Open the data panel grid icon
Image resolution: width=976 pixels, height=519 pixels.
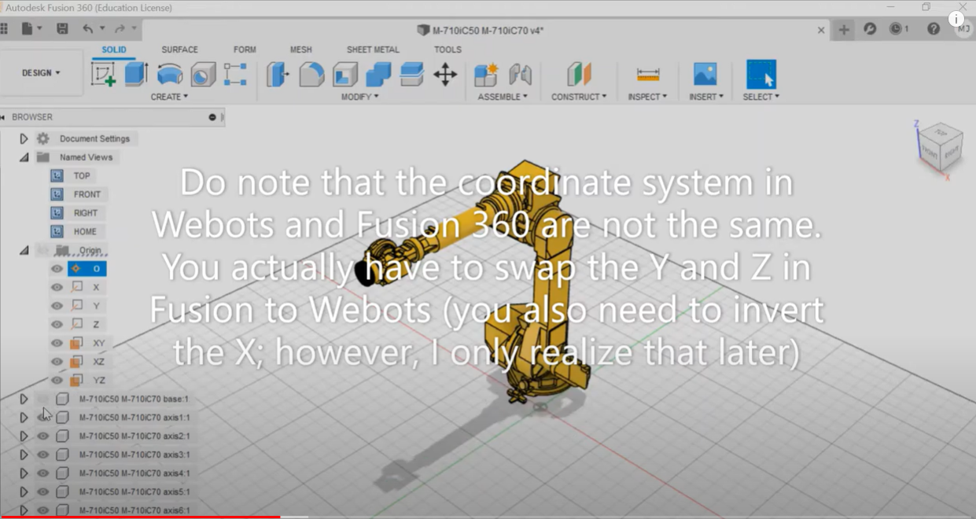[4, 29]
